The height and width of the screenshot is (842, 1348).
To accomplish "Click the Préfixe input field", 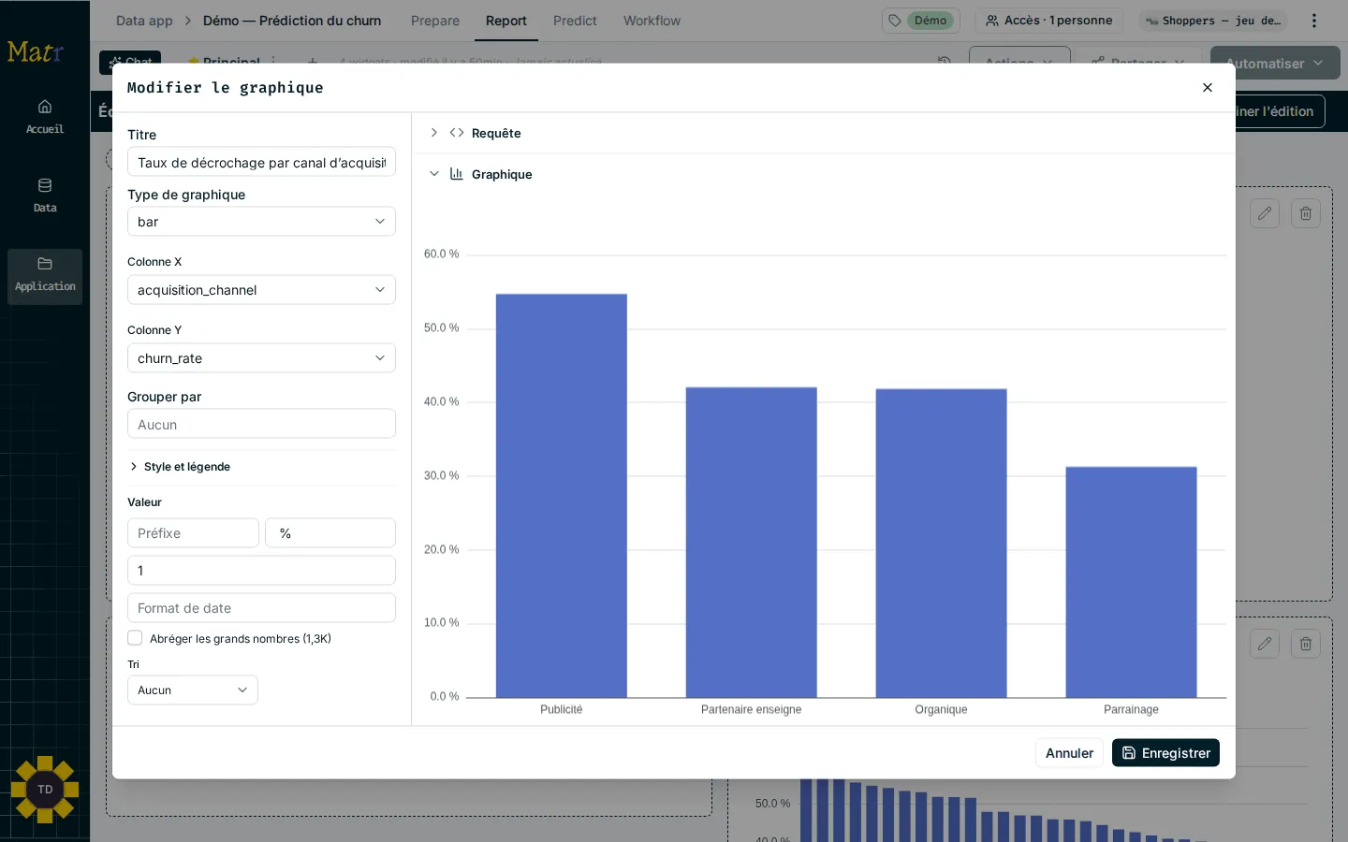I will point(193,533).
